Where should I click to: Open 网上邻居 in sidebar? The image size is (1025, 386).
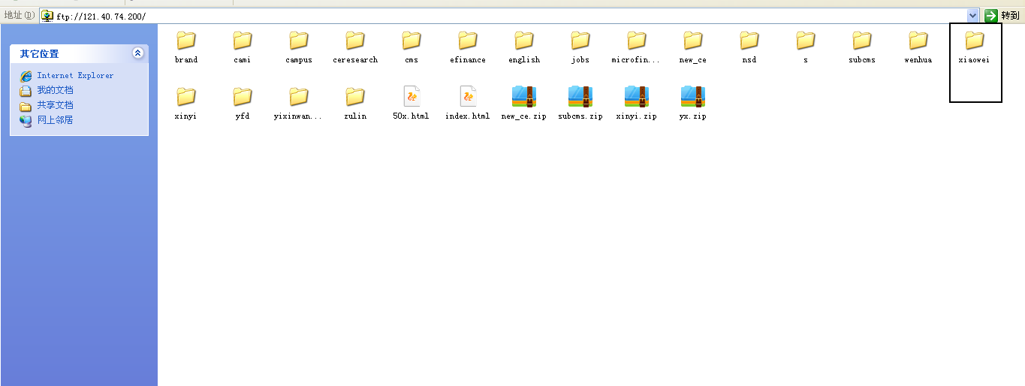(x=55, y=120)
